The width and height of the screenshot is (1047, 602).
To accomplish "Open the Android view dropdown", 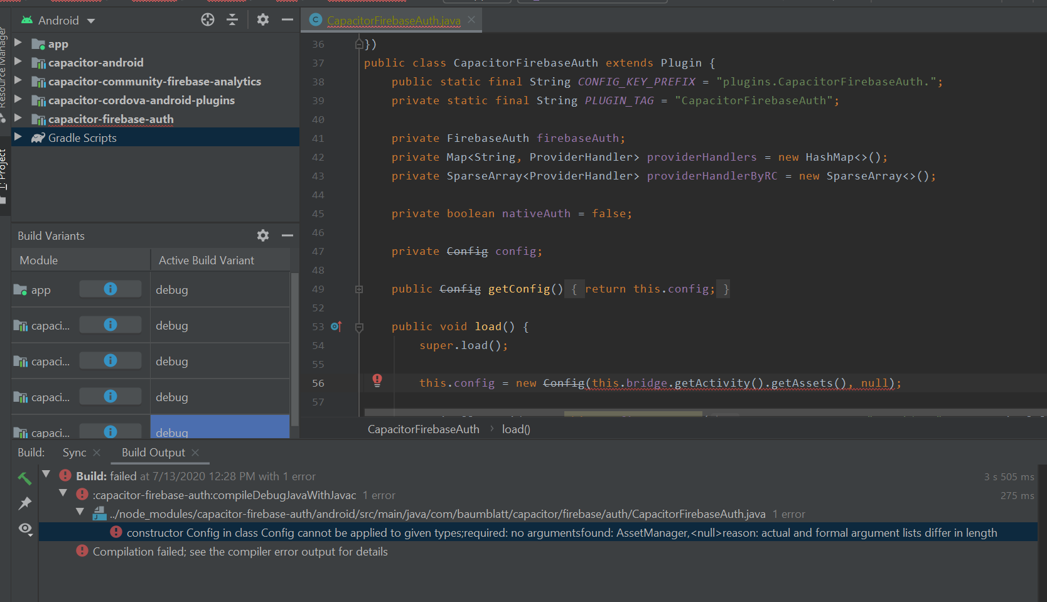I will pos(58,21).
